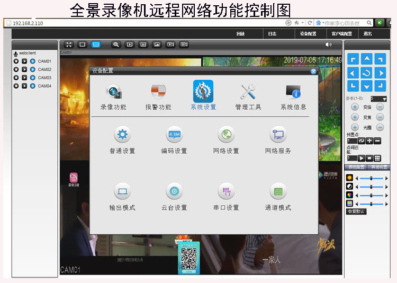397x283 pixels.
Task: Click the 云台设置 PTZ settings icon
Action: coord(174,191)
